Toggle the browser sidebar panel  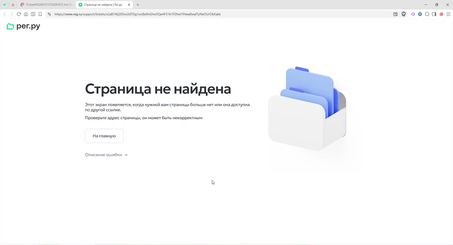[x=434, y=14]
